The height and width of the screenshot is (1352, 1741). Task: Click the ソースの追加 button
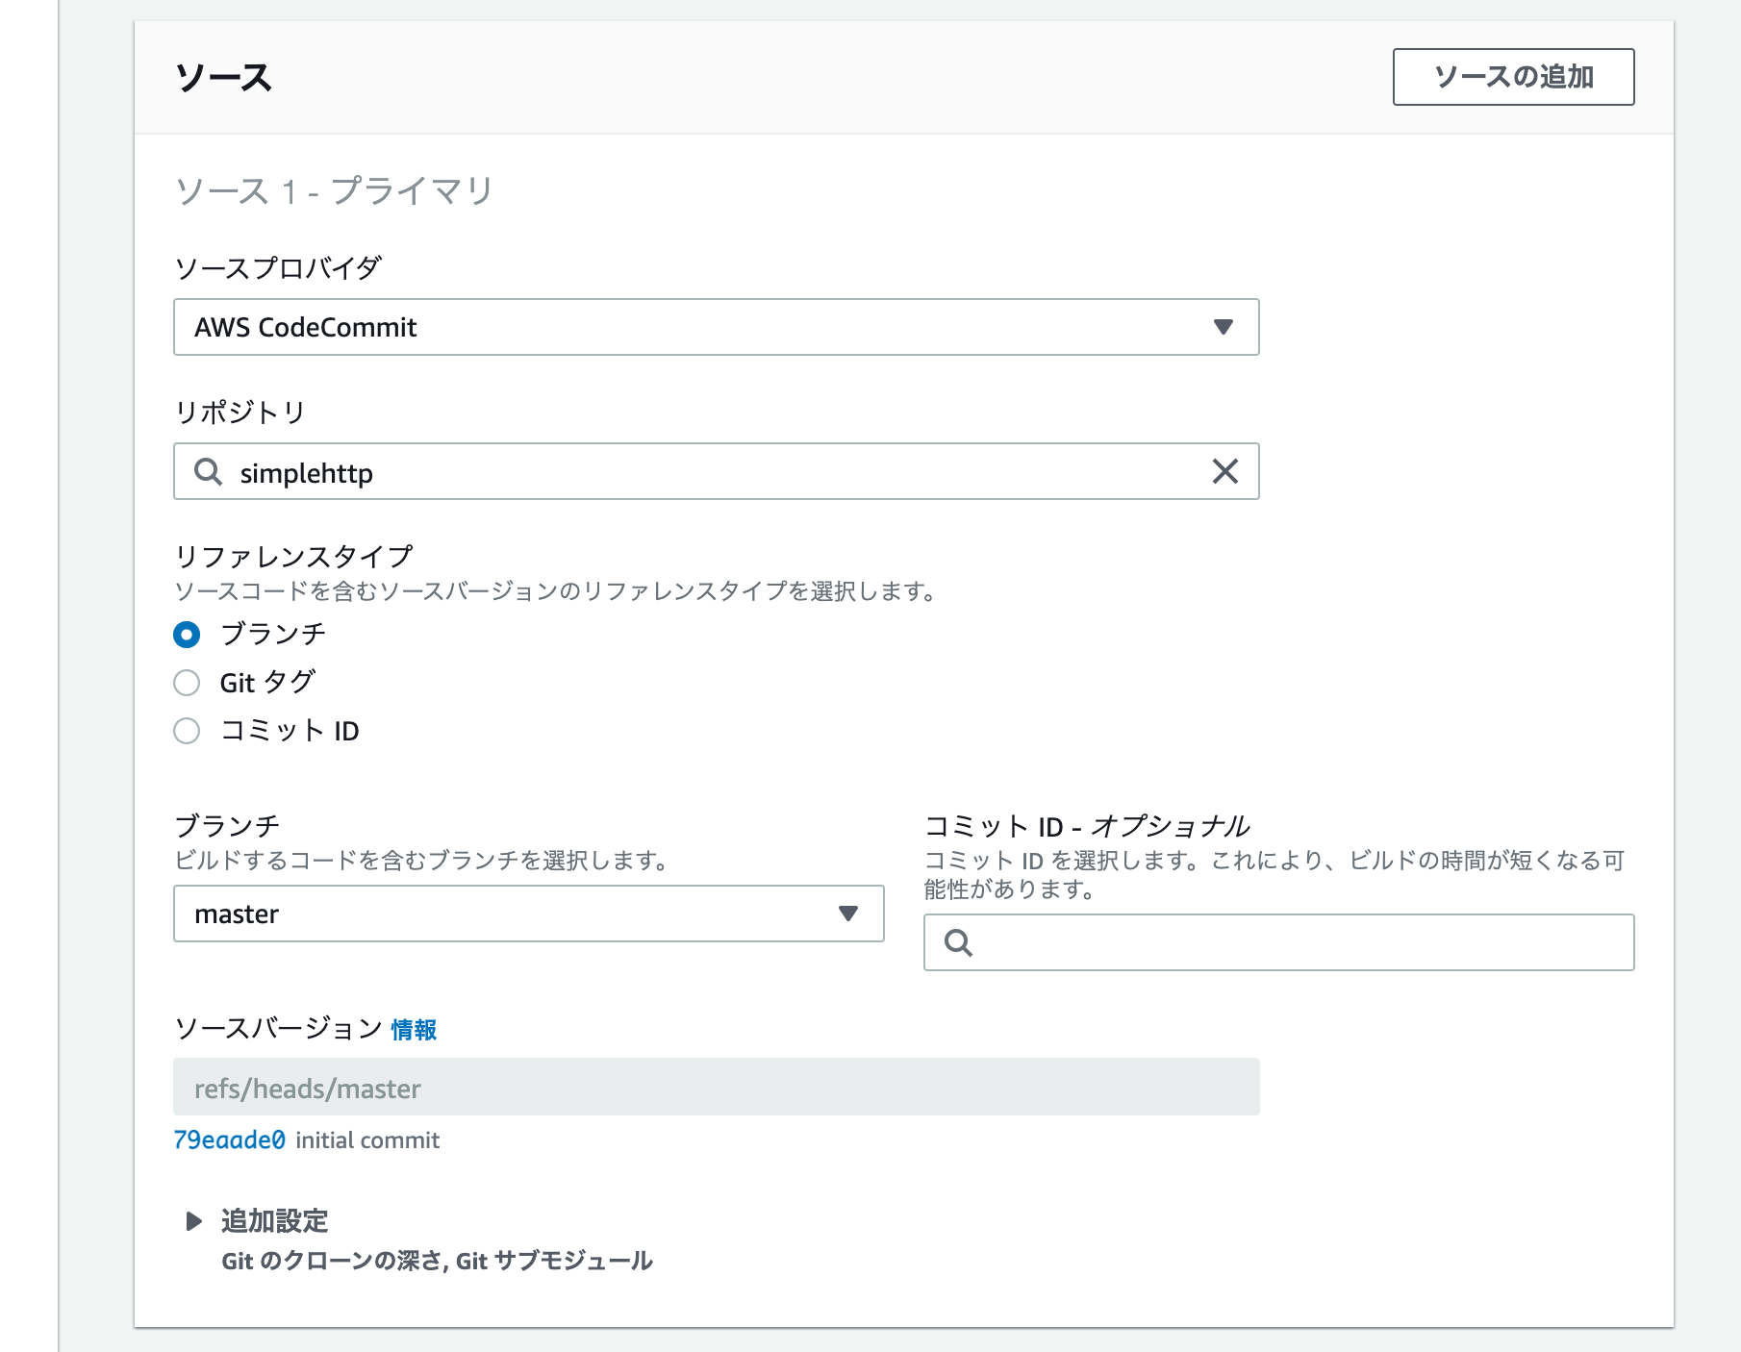point(1511,77)
